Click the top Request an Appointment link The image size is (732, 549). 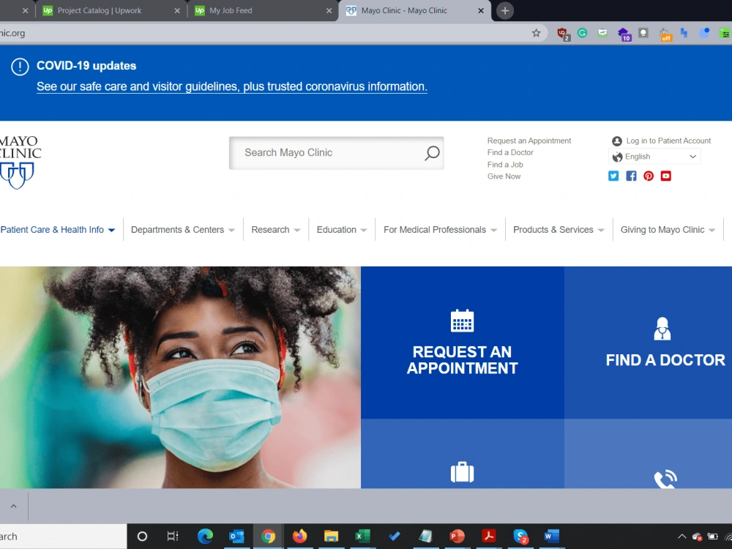pyautogui.click(x=529, y=141)
